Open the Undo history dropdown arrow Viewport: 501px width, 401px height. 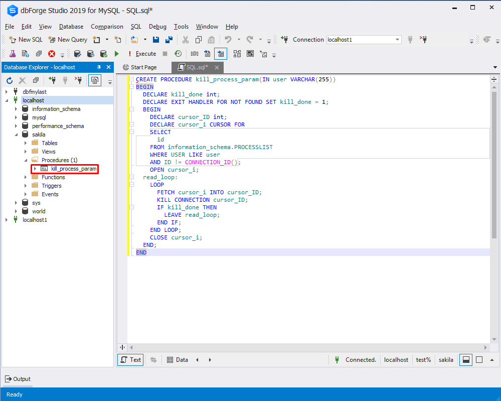[x=239, y=40]
